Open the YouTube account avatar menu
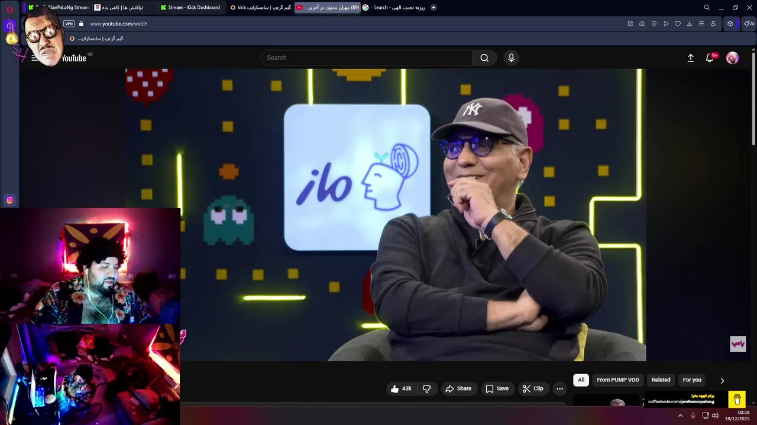The height and width of the screenshot is (425, 757). click(733, 58)
